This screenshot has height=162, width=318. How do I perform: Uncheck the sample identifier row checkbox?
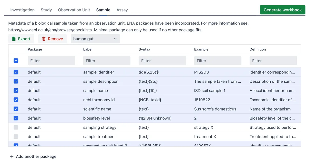[x=16, y=72]
